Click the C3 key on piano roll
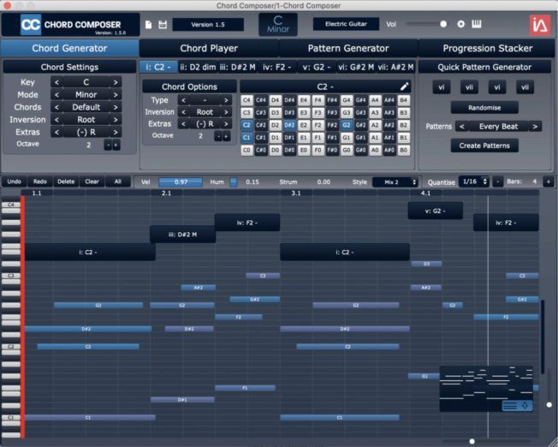 click(x=10, y=276)
